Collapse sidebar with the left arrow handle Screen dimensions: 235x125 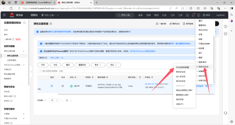31,72
